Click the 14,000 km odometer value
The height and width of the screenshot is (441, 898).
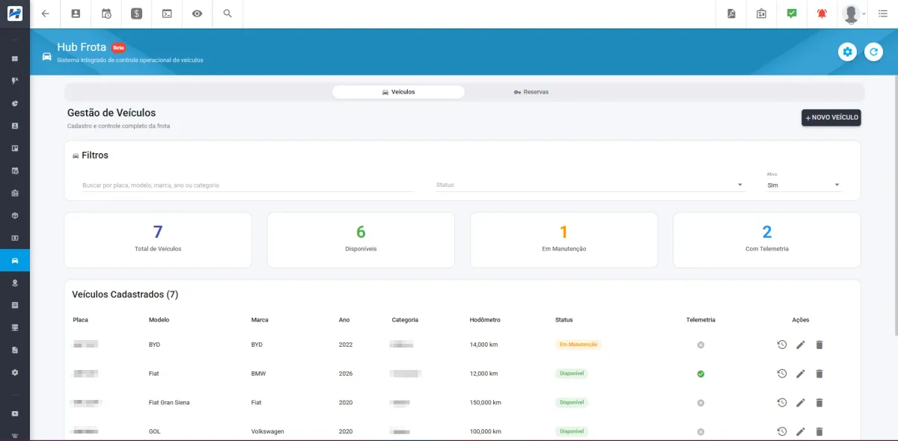484,345
